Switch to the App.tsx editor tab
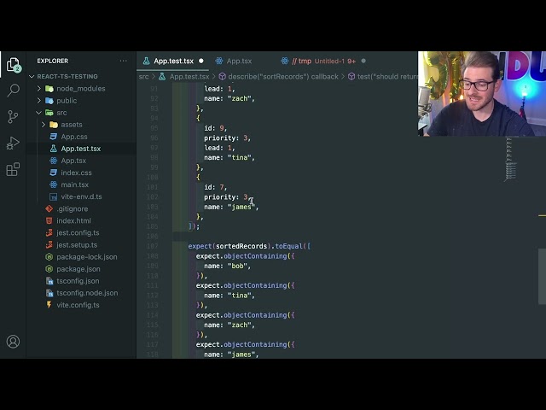Screen dimensions: 546x410 (x=239, y=61)
